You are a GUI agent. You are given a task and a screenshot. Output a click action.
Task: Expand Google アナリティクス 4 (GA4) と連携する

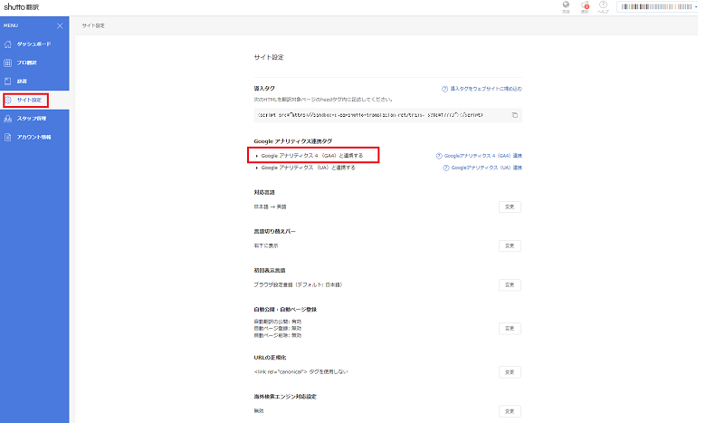coord(311,156)
